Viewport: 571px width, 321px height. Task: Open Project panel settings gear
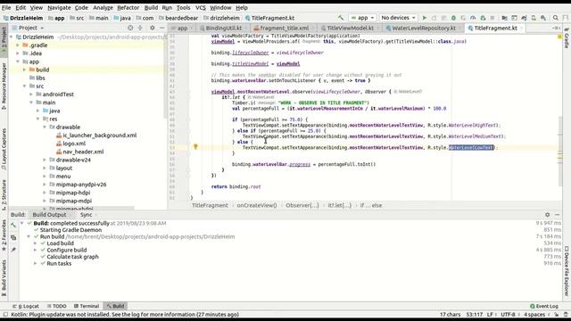tap(153, 28)
